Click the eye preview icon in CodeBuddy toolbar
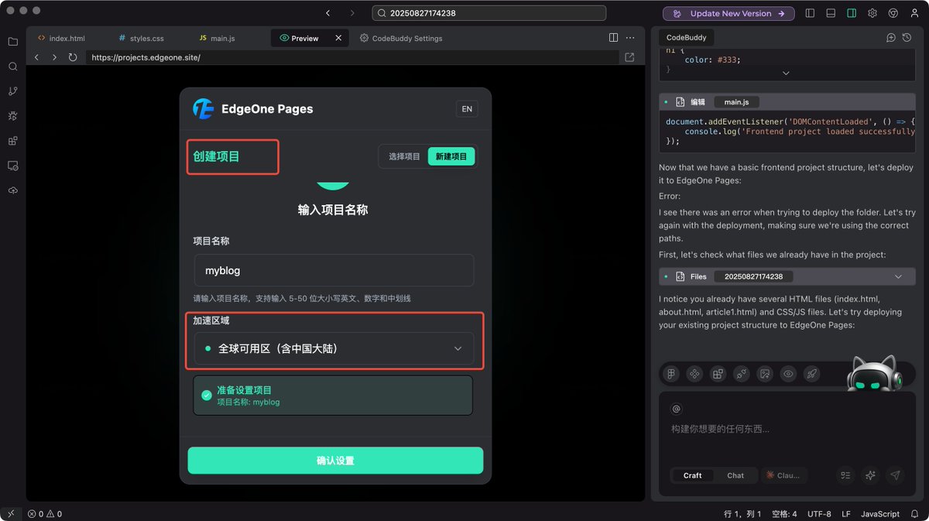The height and width of the screenshot is (521, 929). click(x=788, y=374)
